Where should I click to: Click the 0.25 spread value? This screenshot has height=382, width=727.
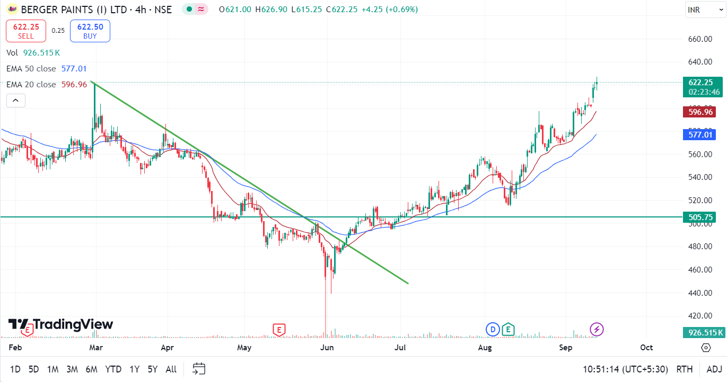pyautogui.click(x=58, y=31)
